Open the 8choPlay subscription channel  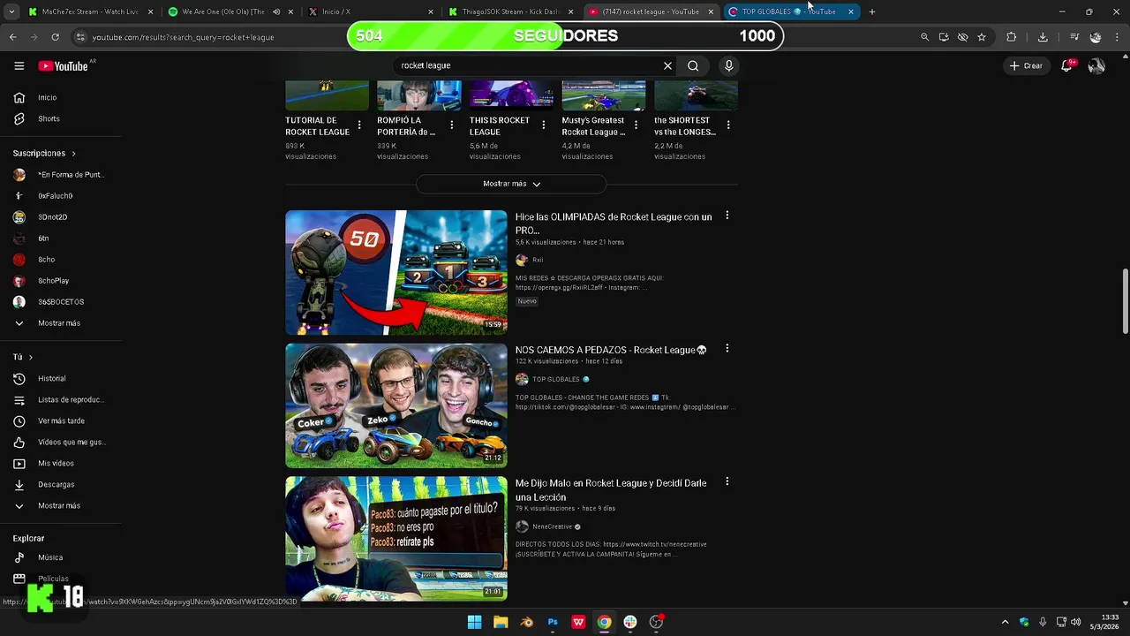(53, 281)
